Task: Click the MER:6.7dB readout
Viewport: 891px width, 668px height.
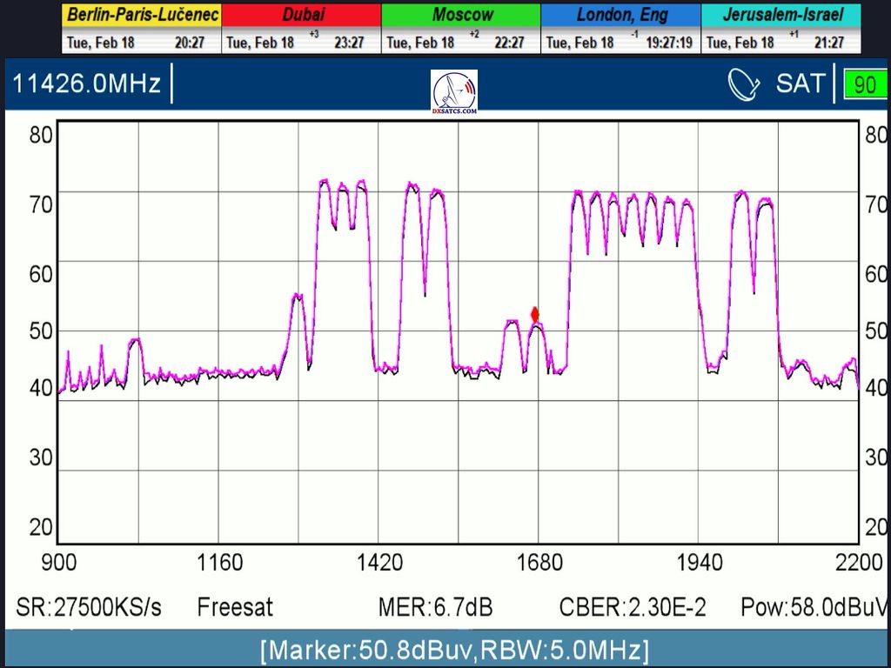Action: (x=435, y=606)
